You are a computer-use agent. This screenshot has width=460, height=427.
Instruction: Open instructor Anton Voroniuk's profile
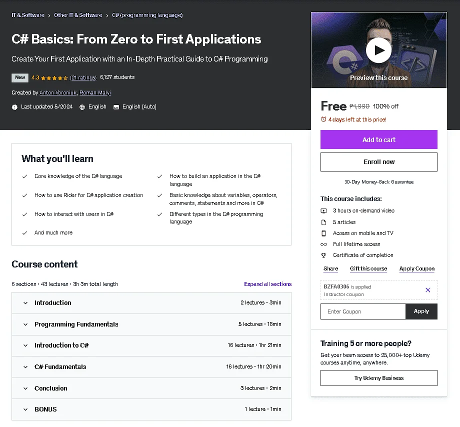[x=58, y=92]
